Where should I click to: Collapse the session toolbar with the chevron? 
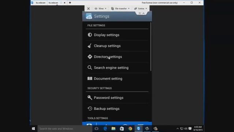point(144,13)
